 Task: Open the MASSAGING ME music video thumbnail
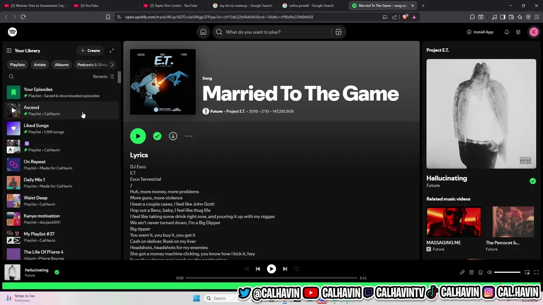454,222
